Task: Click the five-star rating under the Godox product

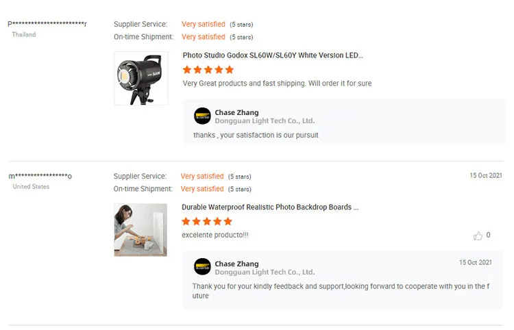Action: tap(208, 70)
